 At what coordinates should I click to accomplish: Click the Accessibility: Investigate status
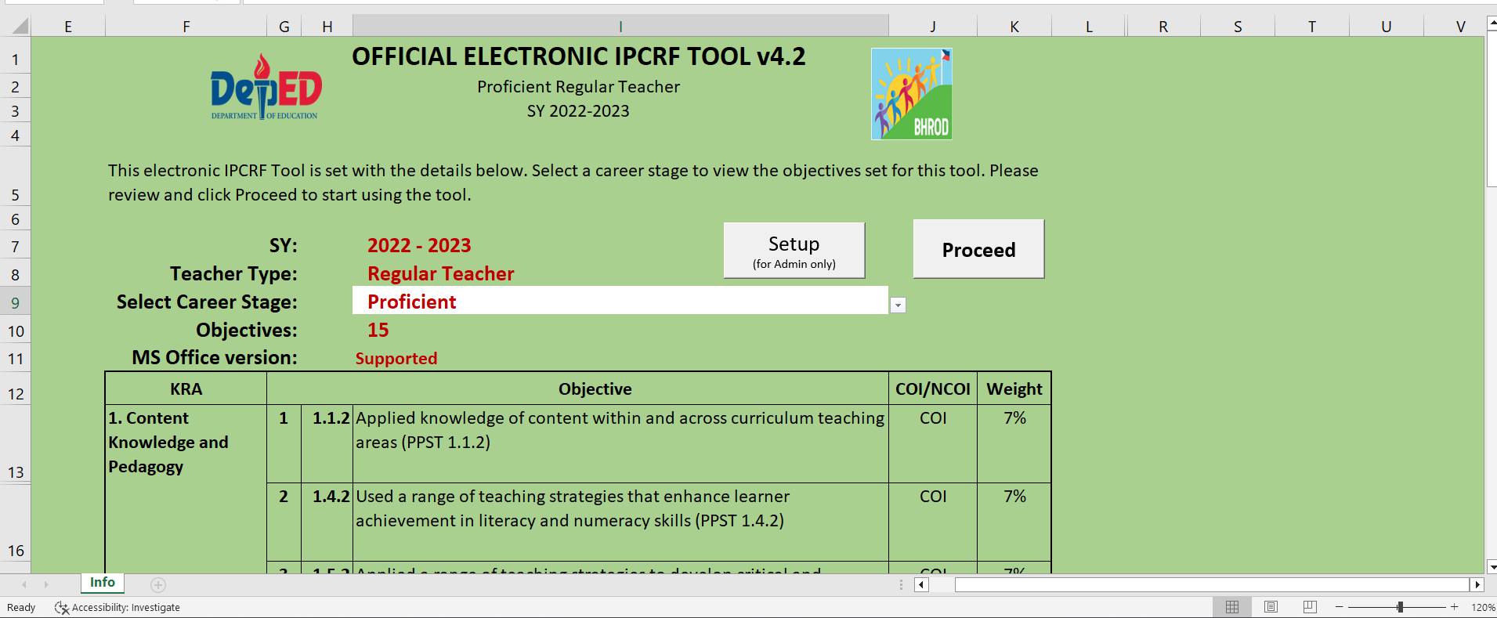(x=118, y=607)
